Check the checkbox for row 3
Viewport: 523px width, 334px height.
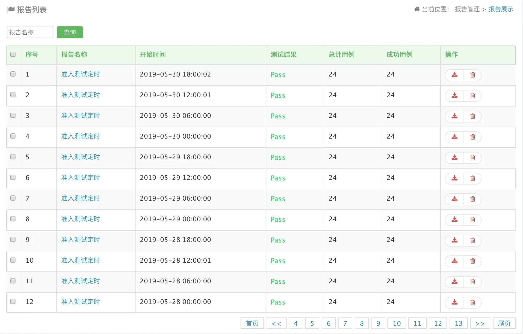point(13,115)
